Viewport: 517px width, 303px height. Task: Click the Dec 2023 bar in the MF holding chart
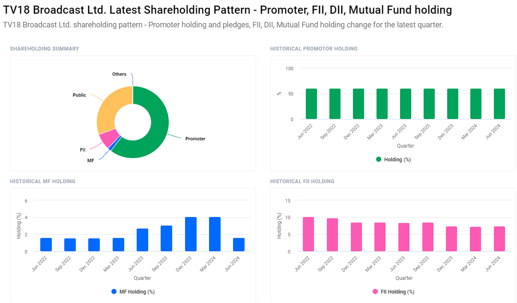click(x=191, y=235)
